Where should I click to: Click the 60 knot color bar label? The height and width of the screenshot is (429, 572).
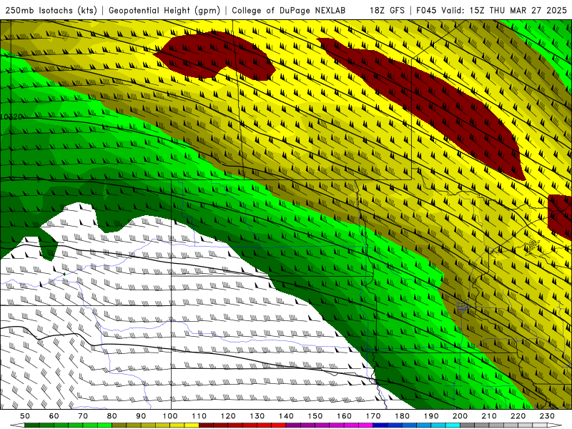(54, 416)
